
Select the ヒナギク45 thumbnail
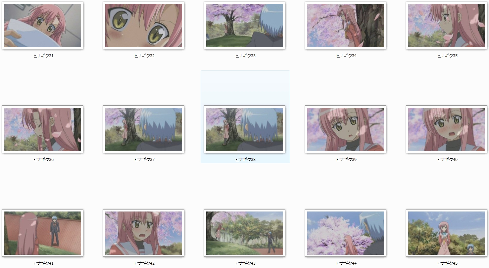pyautogui.click(x=447, y=233)
